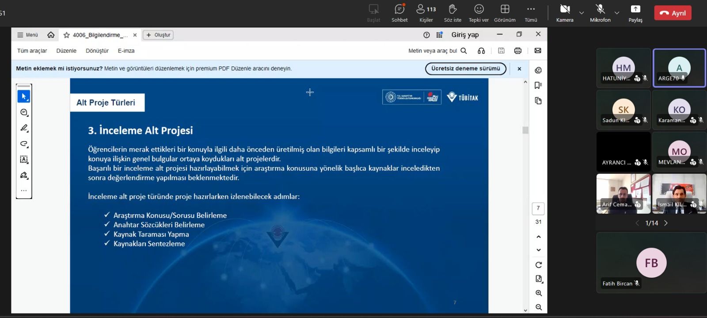Open the page thumbnails copy panel
This screenshot has height=318, width=707.
click(538, 101)
